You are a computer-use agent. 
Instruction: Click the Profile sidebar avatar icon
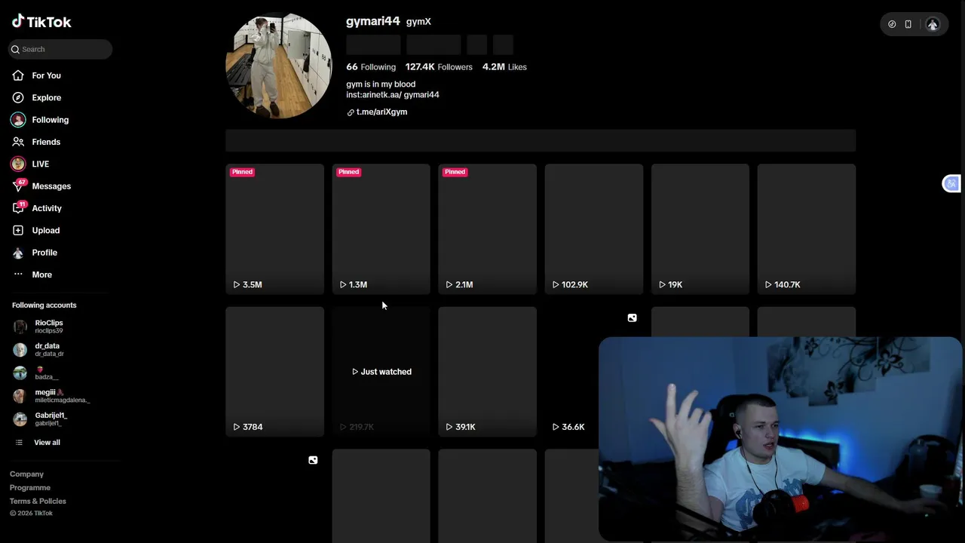click(18, 253)
